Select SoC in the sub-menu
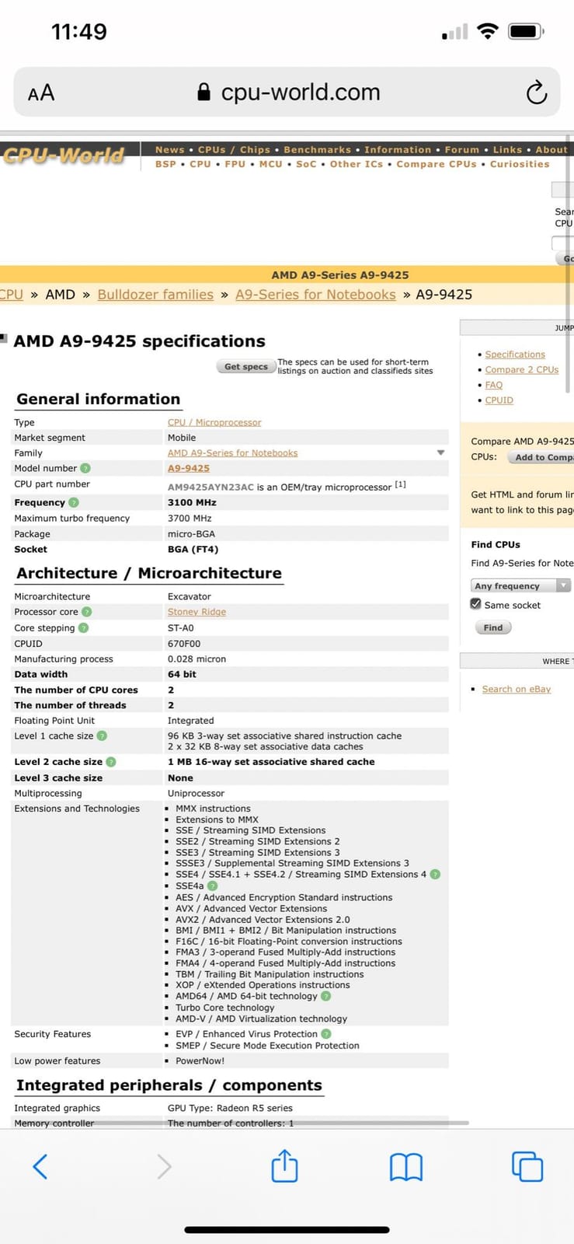Screen dimensions: 574x1244 [306, 164]
